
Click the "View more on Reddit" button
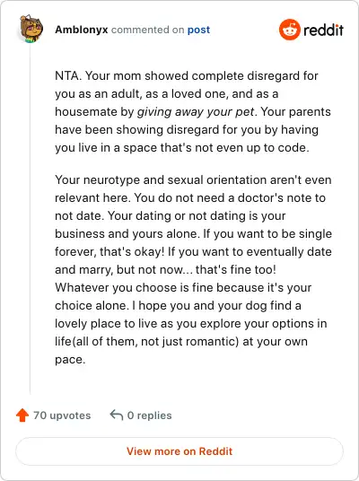coord(179,451)
